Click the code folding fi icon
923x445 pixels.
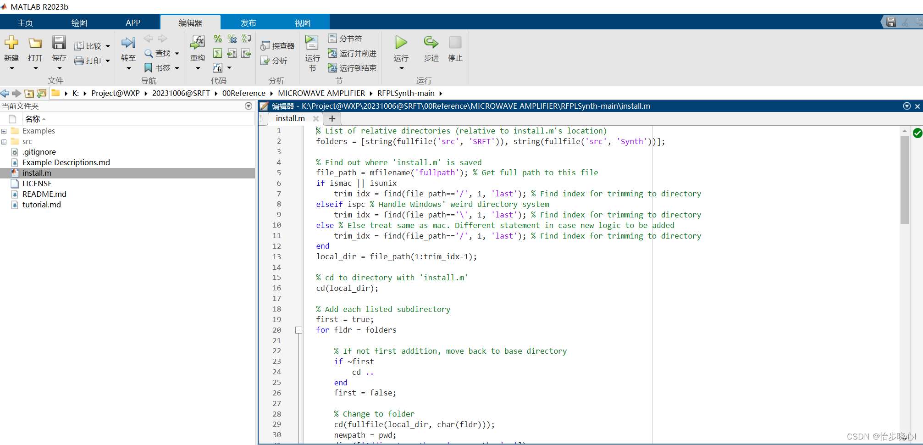click(218, 68)
